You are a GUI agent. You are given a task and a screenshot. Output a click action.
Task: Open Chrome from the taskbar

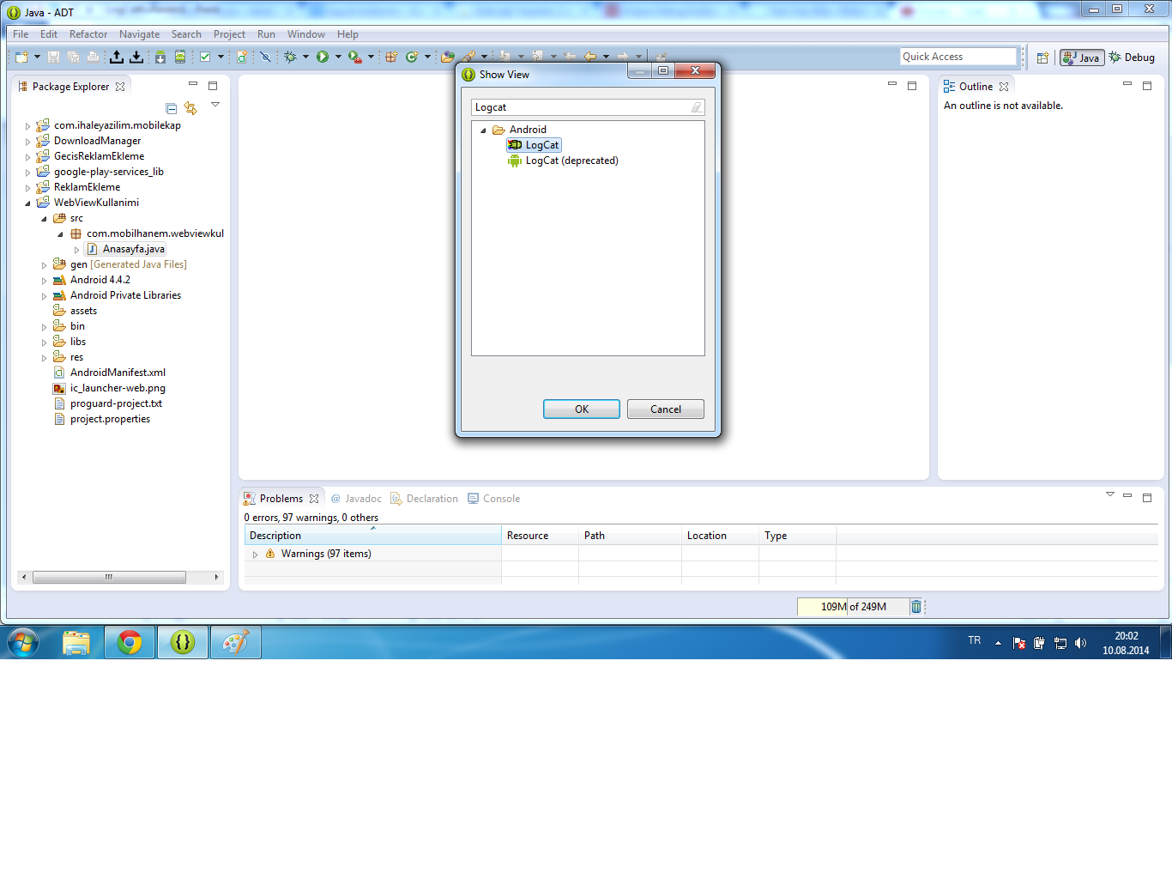130,642
